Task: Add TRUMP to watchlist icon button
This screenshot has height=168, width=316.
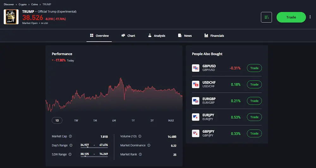Action: [266, 17]
